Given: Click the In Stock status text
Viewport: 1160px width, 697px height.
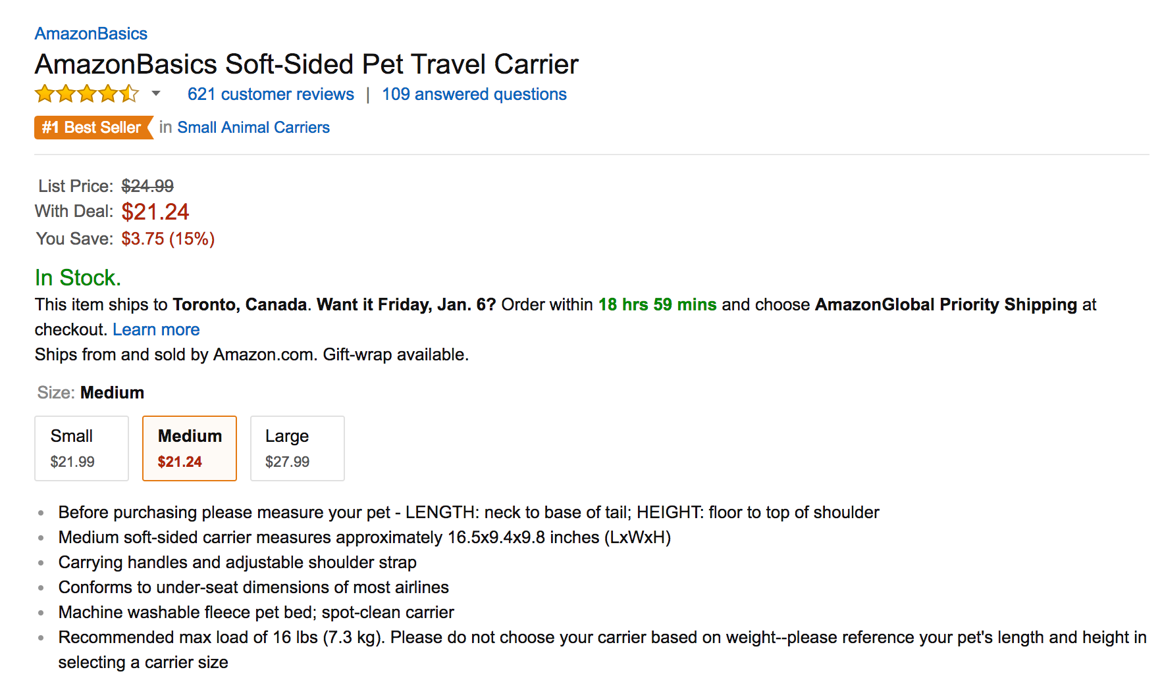Looking at the screenshot, I should click(x=77, y=277).
